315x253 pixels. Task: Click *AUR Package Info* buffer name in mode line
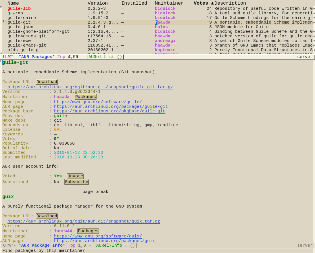point(42,246)
